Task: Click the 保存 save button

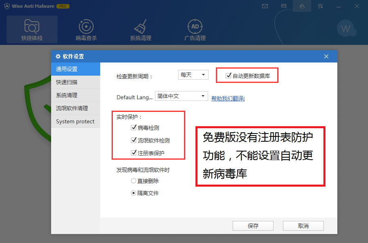Action: click(x=253, y=225)
